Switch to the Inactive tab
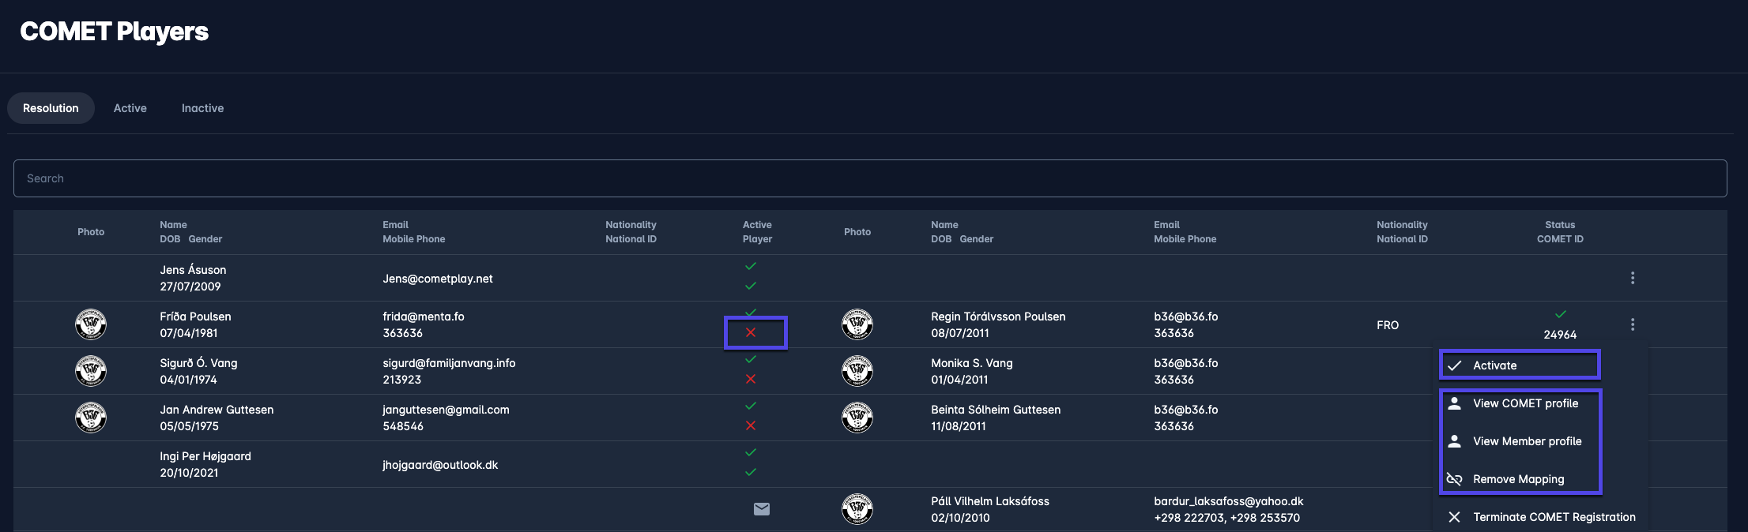Screen dimensions: 1748x532 click(x=202, y=108)
